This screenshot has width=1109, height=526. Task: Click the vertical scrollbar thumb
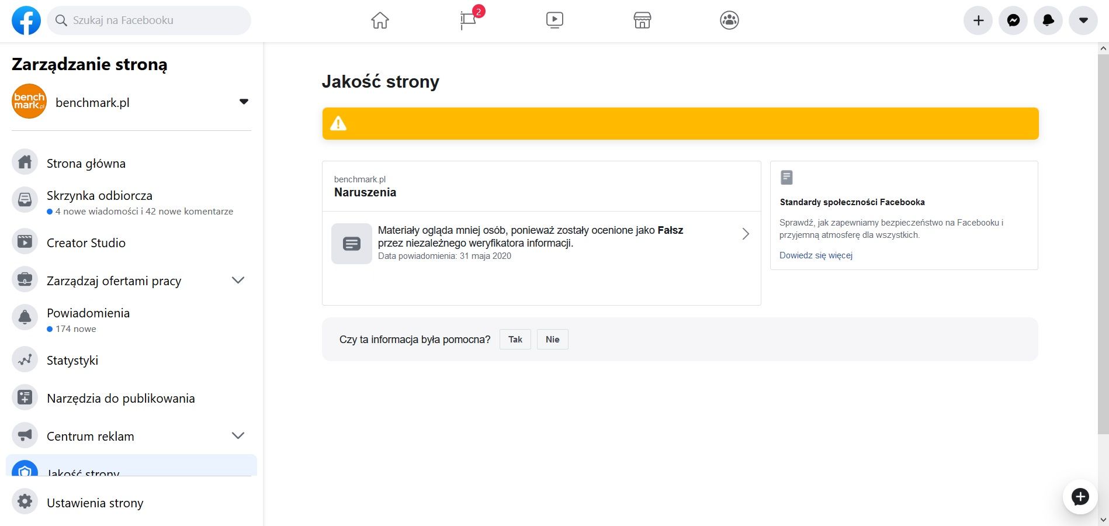tap(1103, 244)
